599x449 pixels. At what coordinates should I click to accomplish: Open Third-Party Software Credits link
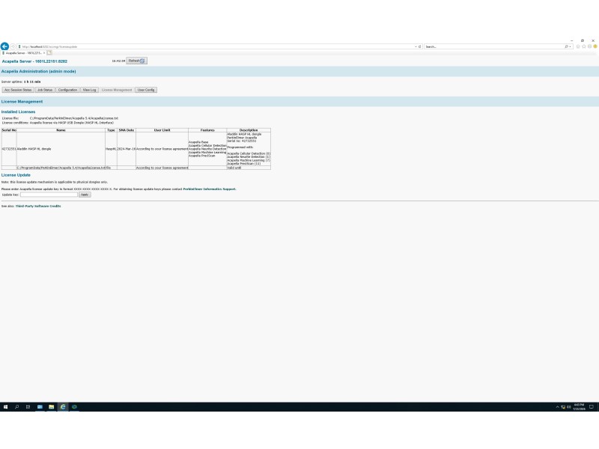pyautogui.click(x=38, y=207)
